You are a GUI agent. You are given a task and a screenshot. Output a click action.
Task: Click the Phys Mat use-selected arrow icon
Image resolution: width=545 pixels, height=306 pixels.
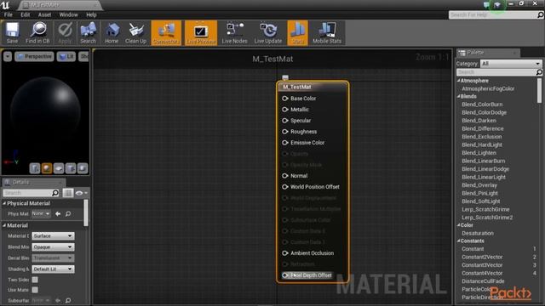[58, 213]
